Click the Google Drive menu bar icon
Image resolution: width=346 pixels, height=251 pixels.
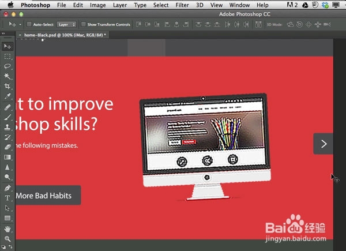point(305,5)
